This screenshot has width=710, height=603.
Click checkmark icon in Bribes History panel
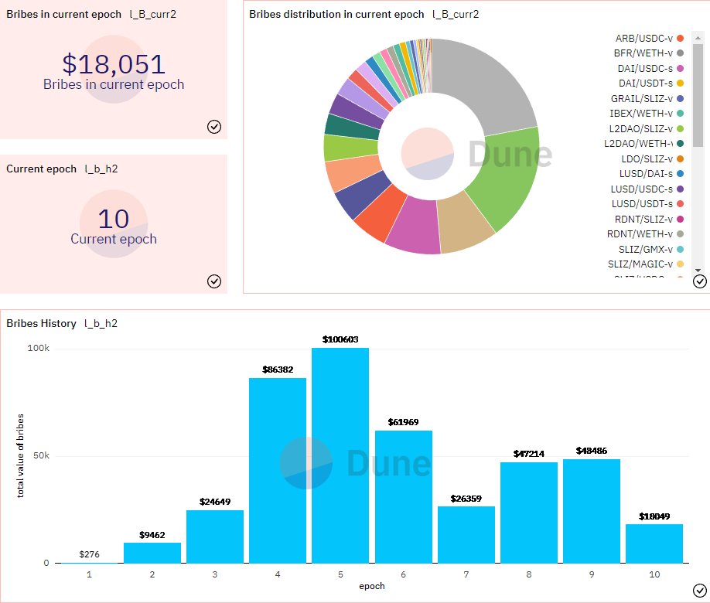click(x=700, y=591)
